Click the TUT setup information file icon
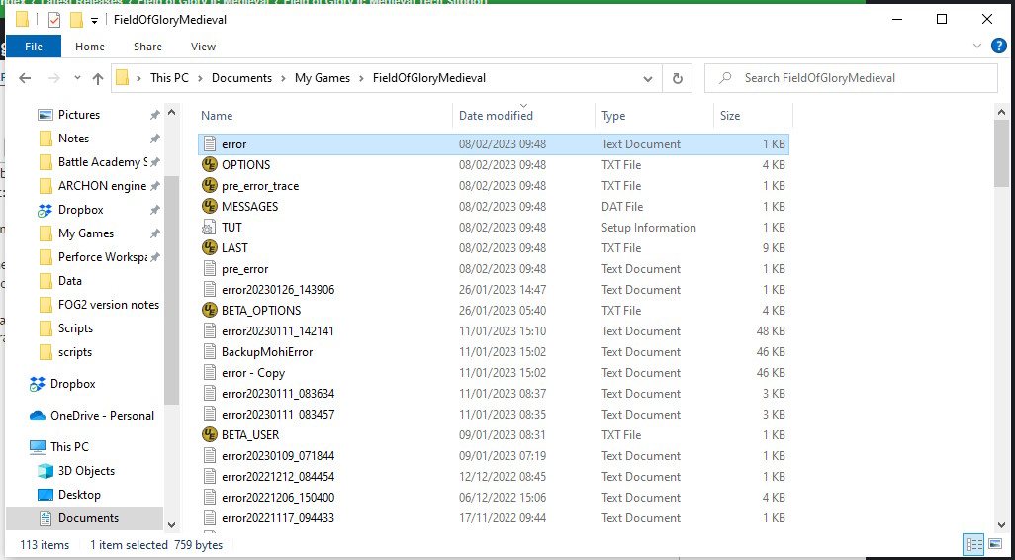This screenshot has width=1015, height=560. (x=209, y=228)
